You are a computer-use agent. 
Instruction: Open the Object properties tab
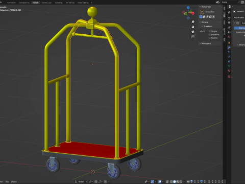click(229, 43)
